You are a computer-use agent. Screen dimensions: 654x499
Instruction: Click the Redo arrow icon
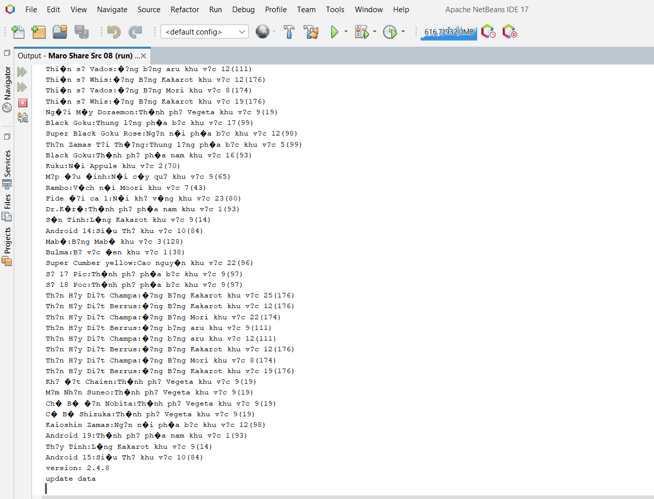point(135,32)
